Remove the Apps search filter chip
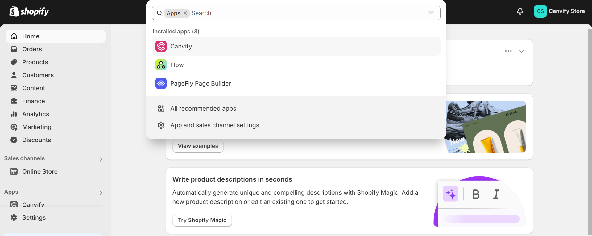This screenshot has width=592, height=236. [x=185, y=13]
